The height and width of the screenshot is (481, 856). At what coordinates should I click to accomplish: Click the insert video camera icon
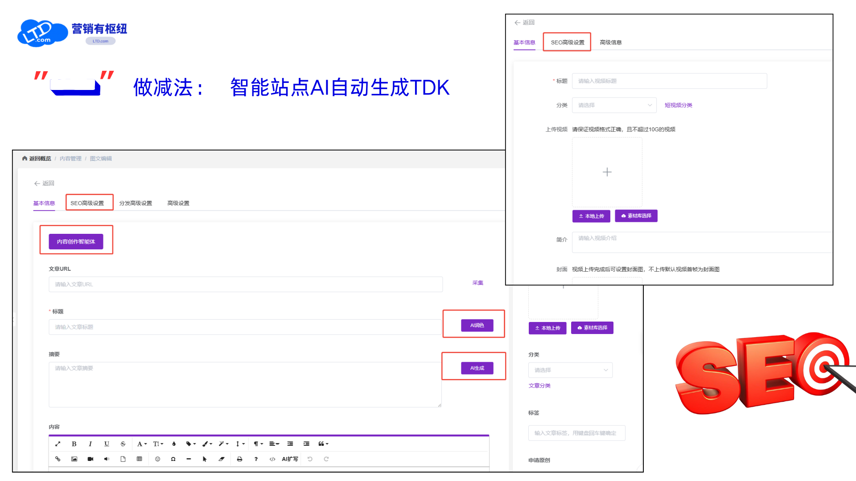pos(91,459)
